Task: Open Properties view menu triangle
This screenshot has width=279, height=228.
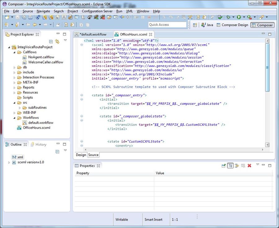Action: (x=258, y=164)
